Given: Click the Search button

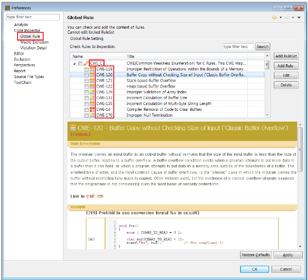Looking at the screenshot, I should tap(263, 47).
